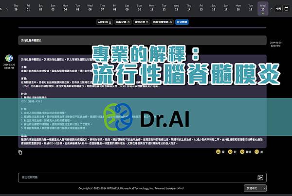Go to previous dates with left arrow

pos(7,8)
